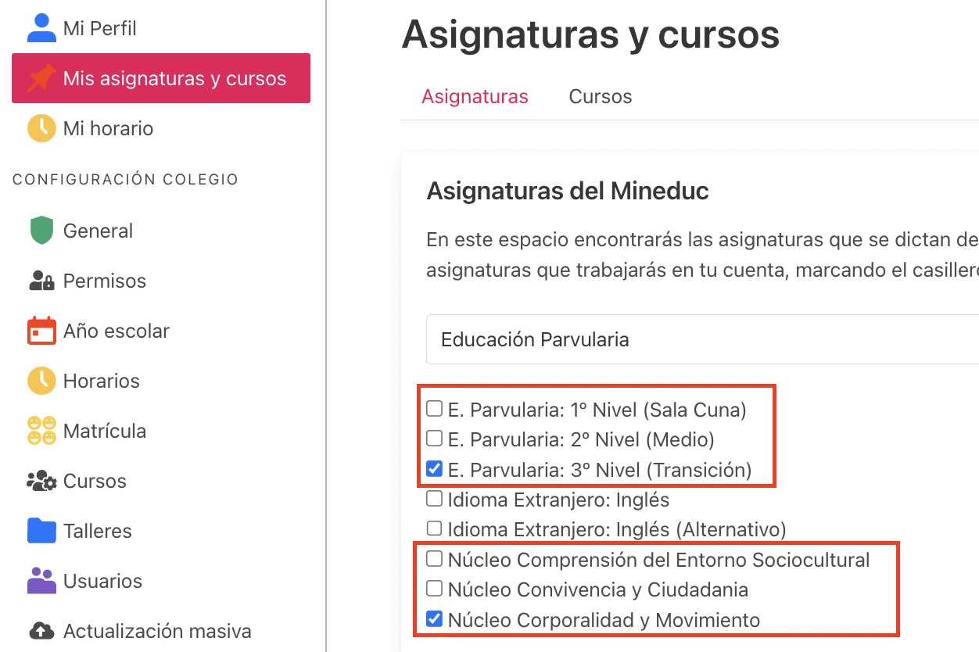The image size is (979, 652).
Task: Open Matrícula via smiley faces icon
Action: [x=41, y=431]
